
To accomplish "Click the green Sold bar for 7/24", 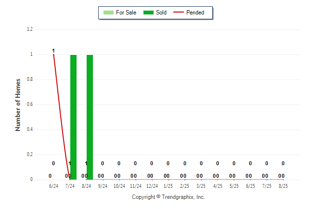I will tap(73, 117).
